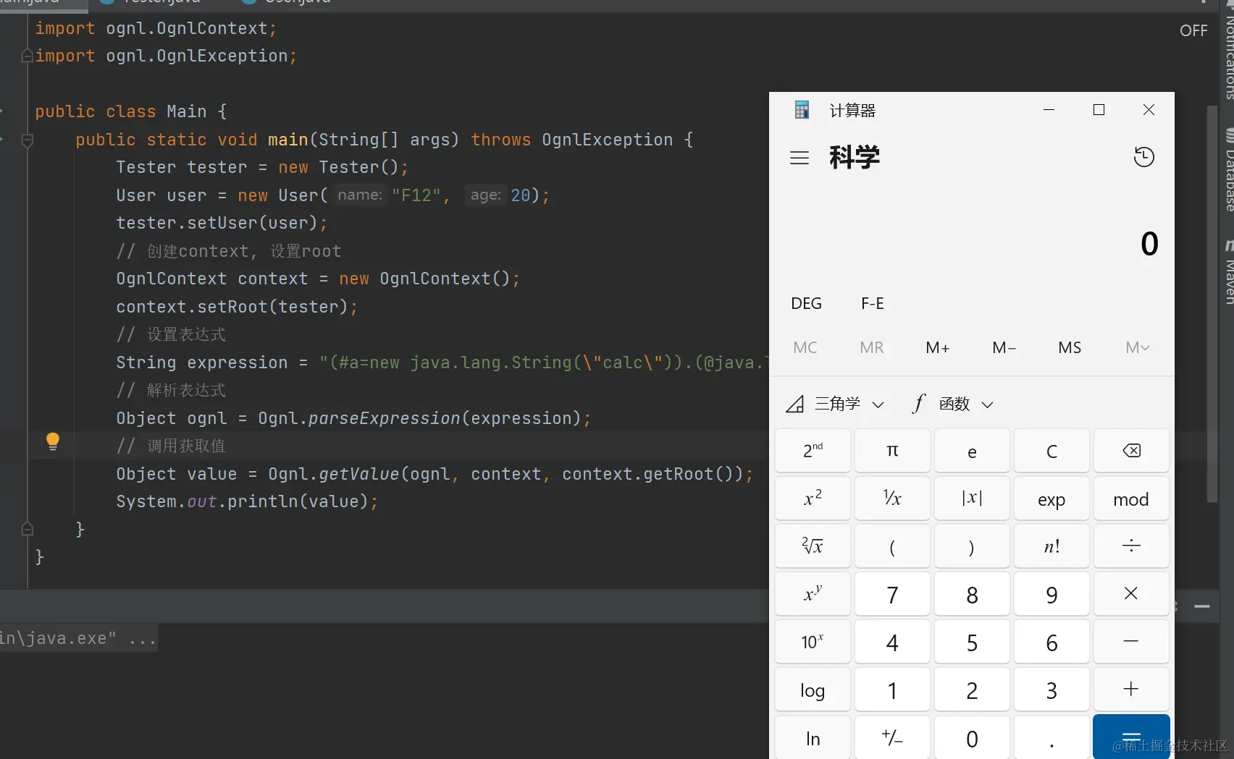
Task: Expand the functions 函数 dropdown
Action: point(953,404)
